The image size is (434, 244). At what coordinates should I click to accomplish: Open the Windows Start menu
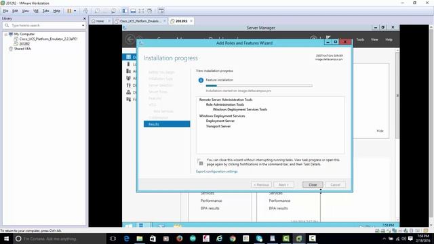6,239
